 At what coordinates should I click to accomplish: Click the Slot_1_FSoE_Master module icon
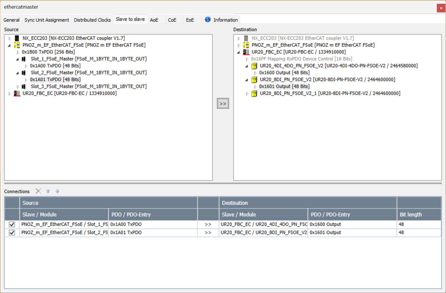coord(24,59)
